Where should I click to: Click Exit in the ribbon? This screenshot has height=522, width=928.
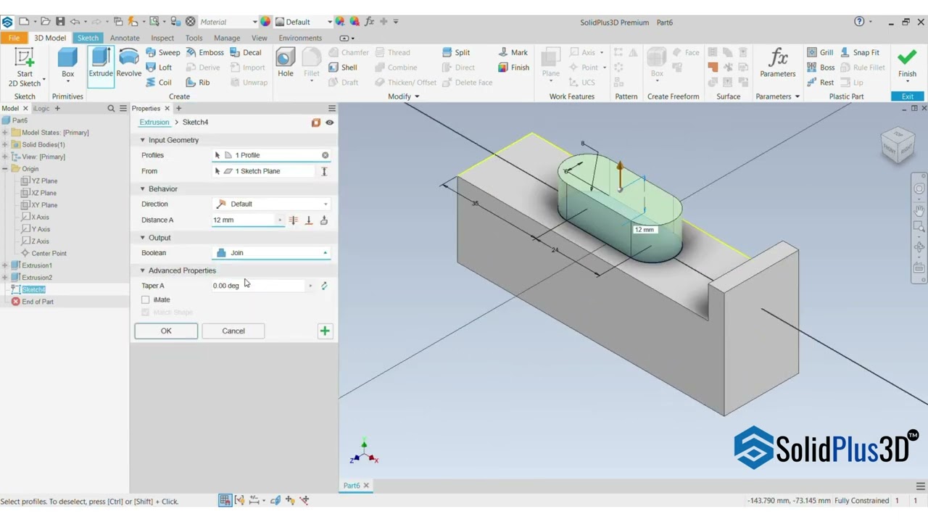[908, 96]
